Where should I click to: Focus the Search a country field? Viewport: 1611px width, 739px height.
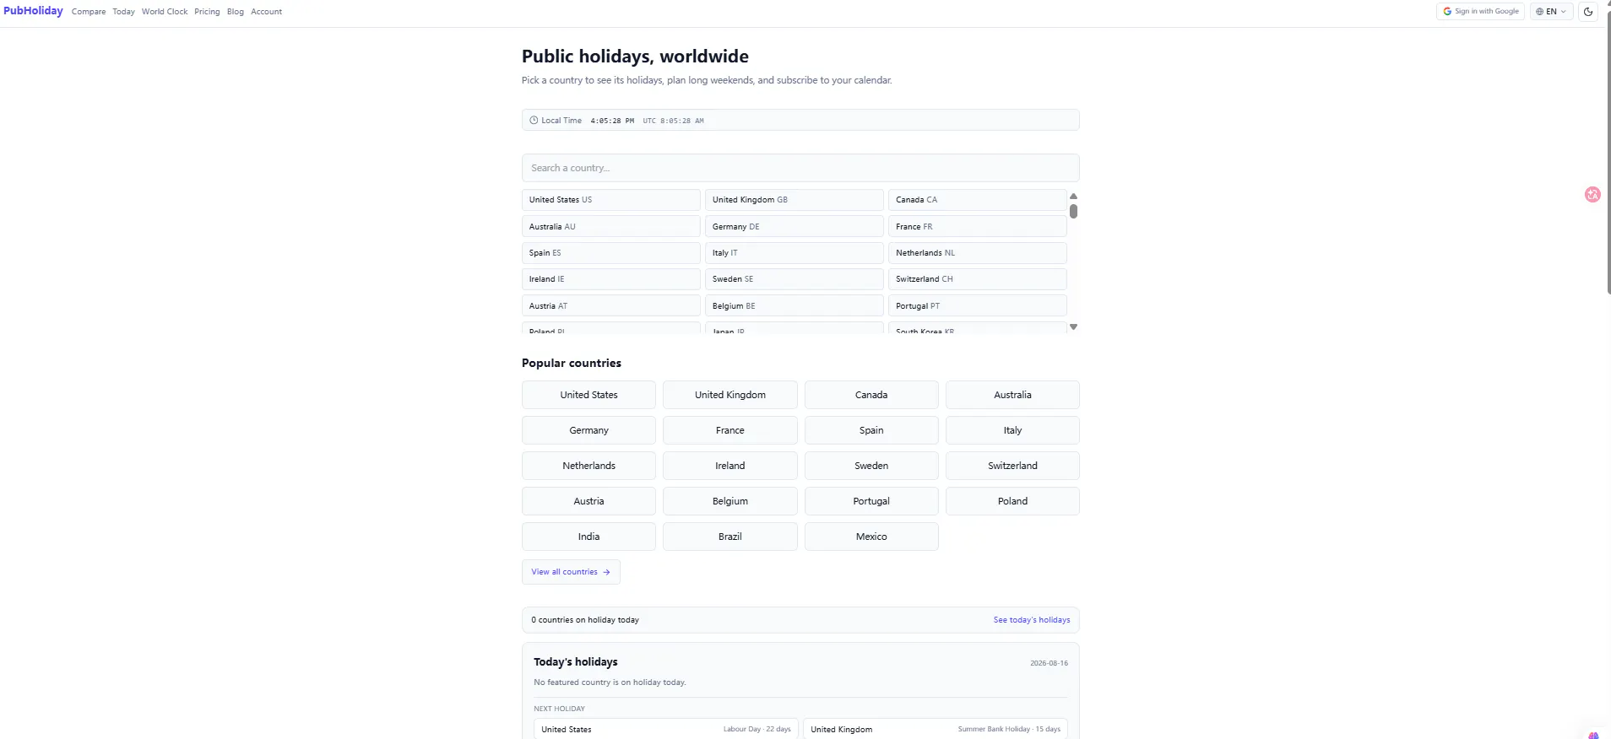coord(800,168)
